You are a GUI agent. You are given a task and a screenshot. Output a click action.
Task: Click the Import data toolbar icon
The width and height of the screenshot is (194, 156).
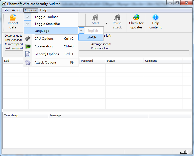click(13, 17)
